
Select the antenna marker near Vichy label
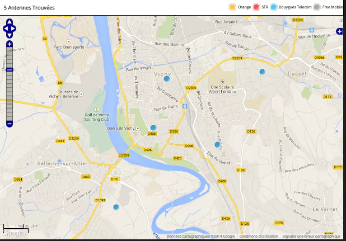(x=167, y=79)
